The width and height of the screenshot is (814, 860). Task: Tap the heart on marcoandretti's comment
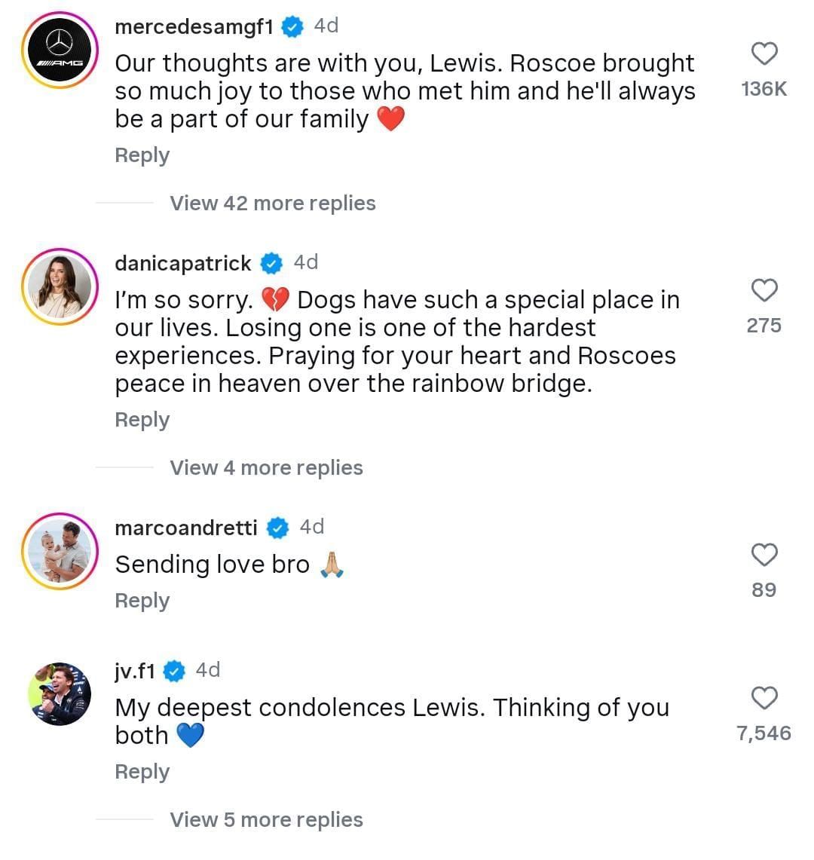(x=764, y=555)
